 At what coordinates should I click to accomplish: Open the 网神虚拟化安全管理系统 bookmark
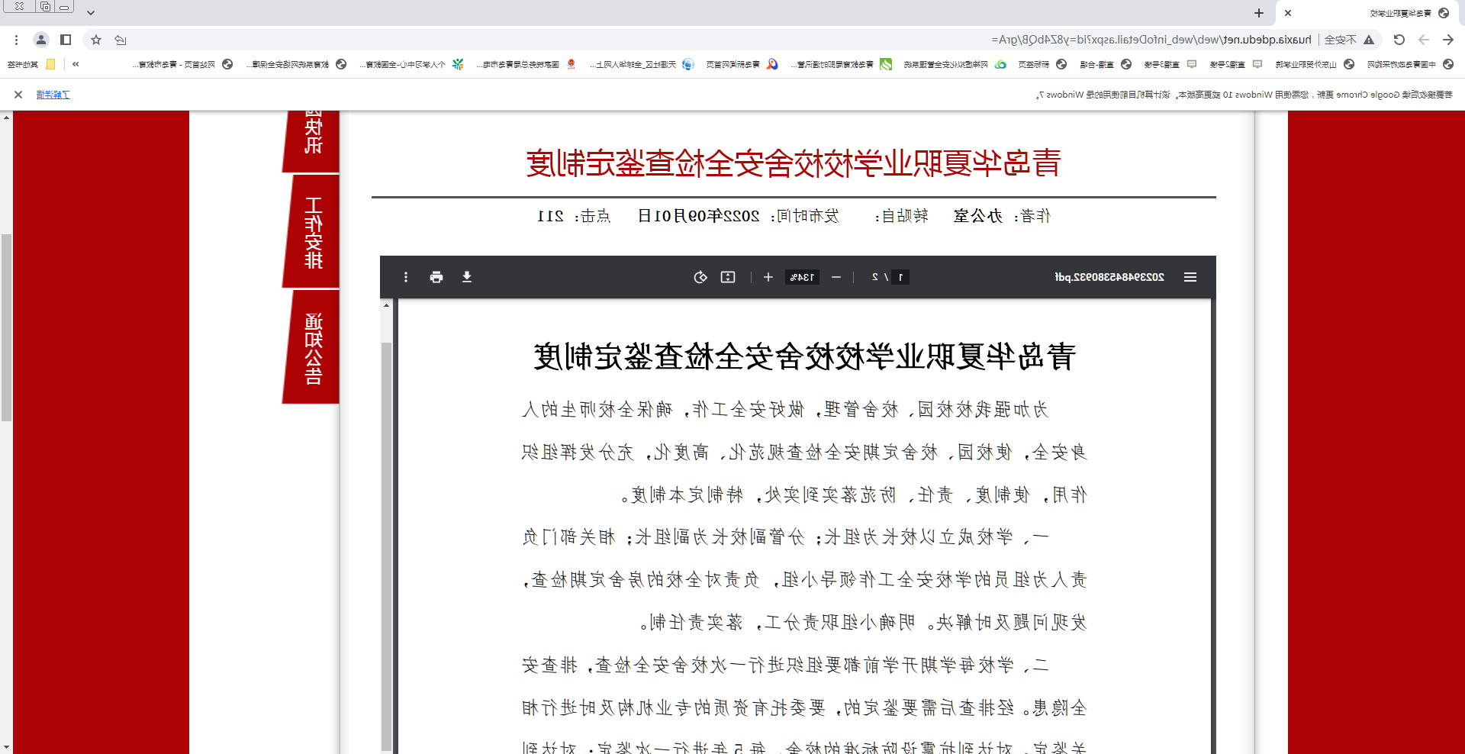coord(955,65)
